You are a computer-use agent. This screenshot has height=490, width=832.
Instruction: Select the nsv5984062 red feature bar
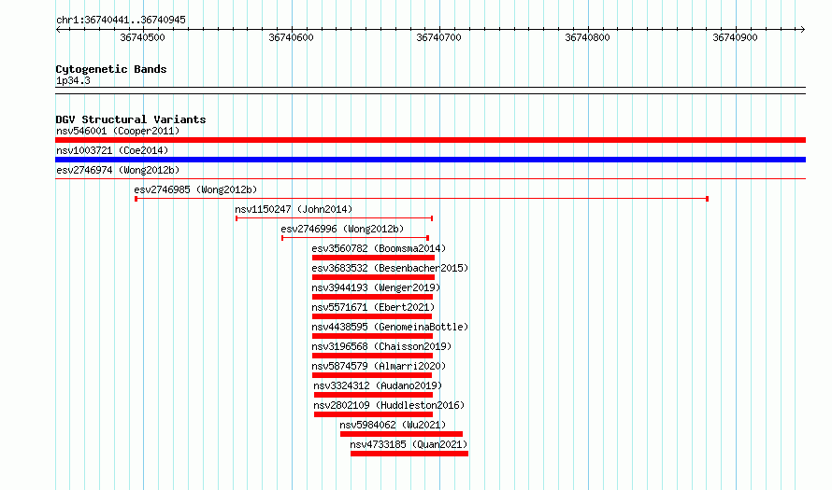coord(402,434)
